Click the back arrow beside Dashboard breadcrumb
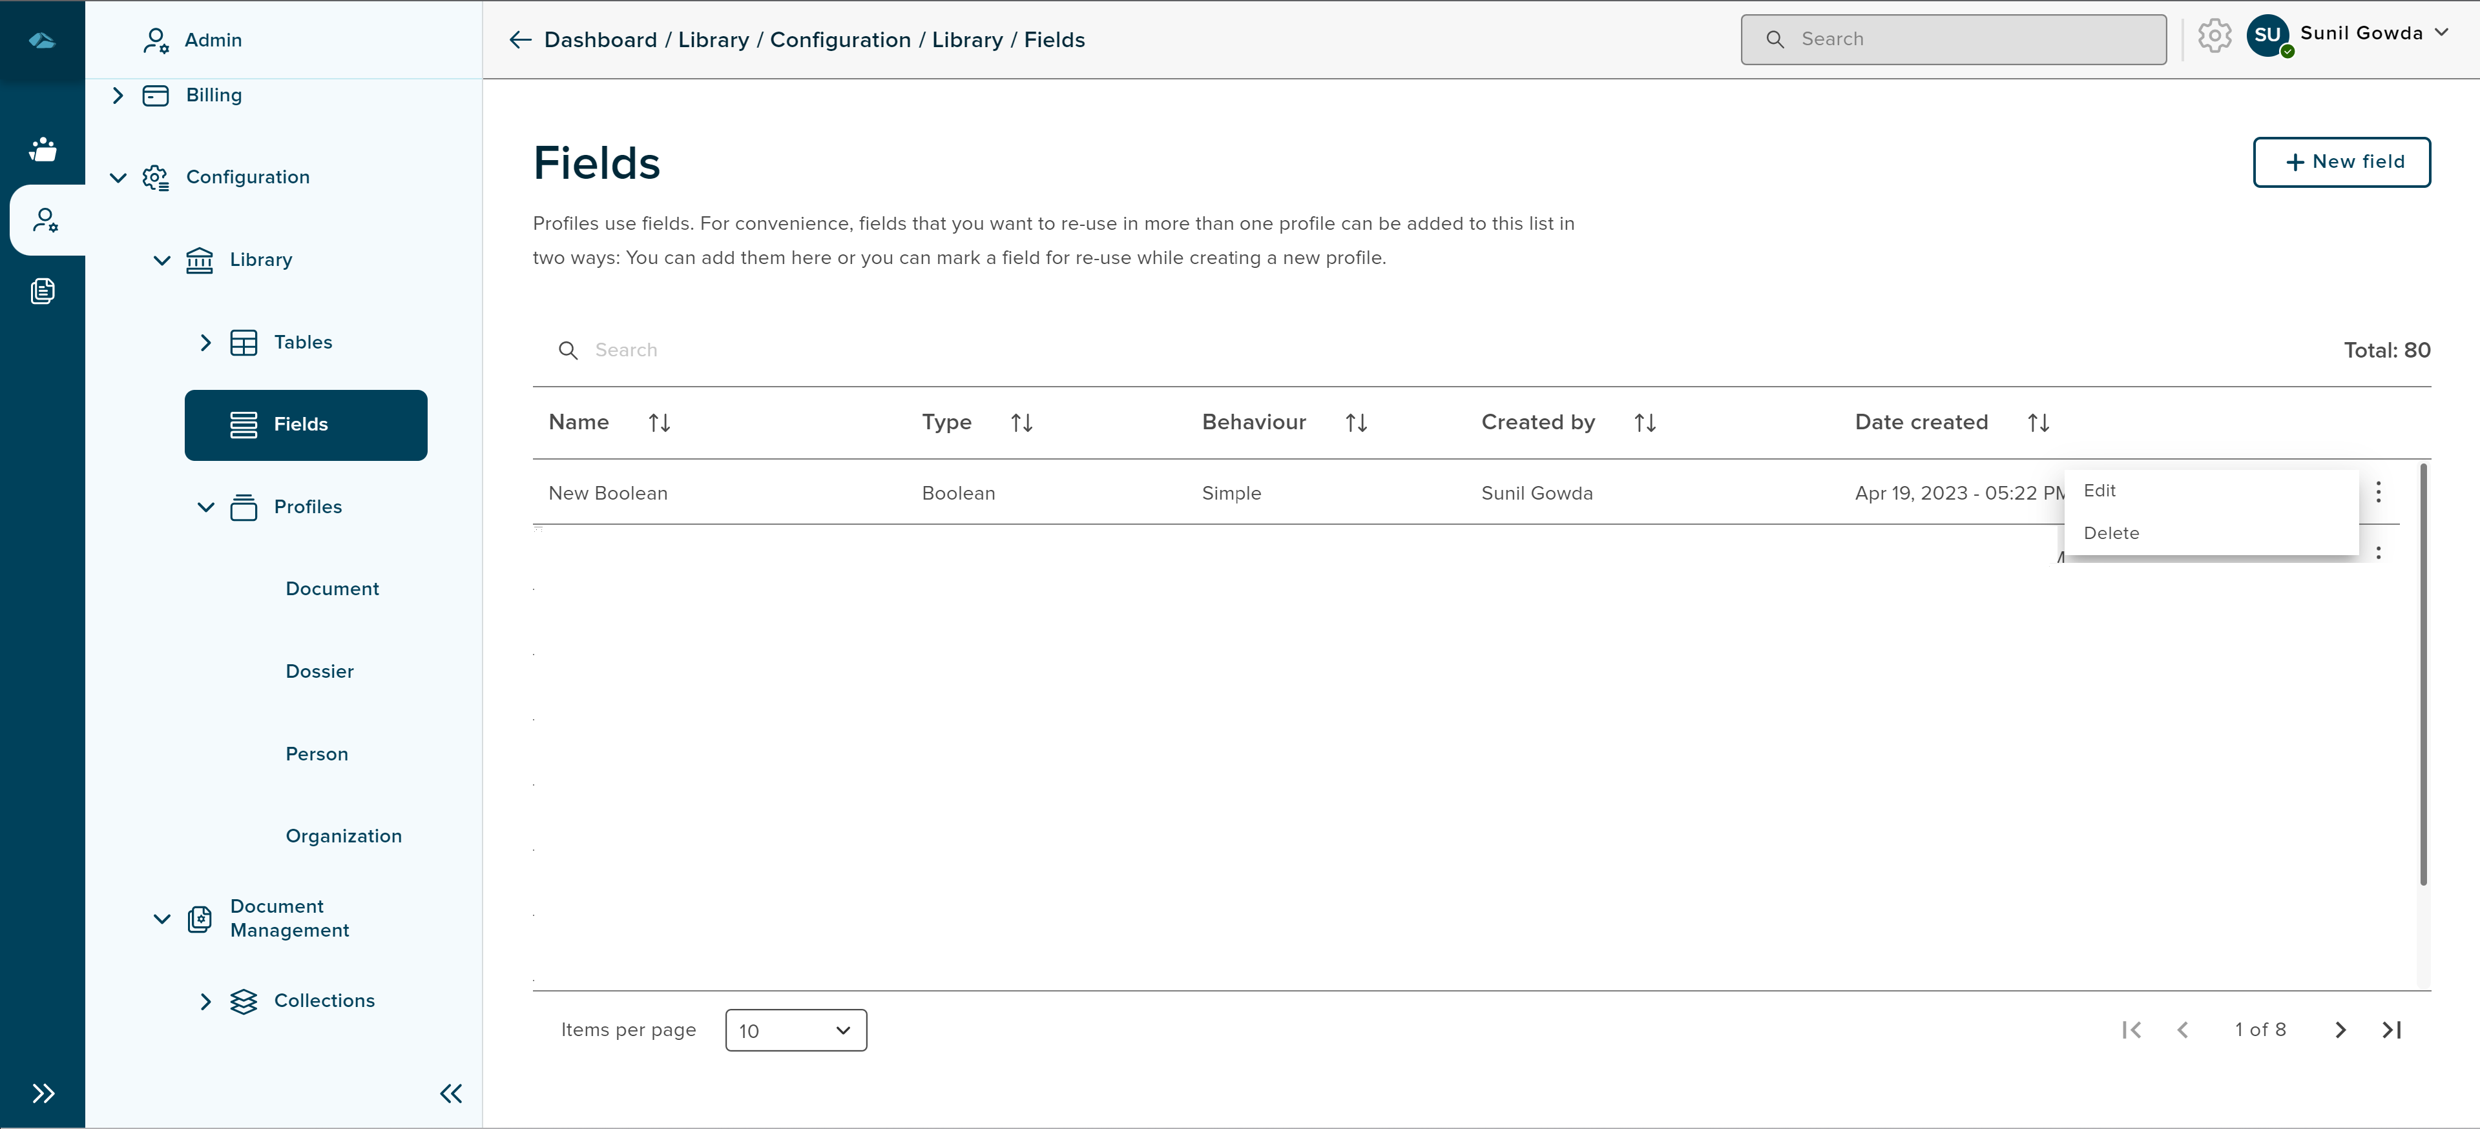2480x1129 pixels. [x=520, y=39]
